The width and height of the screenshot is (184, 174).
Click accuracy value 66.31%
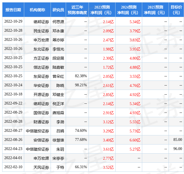coord(81,167)
